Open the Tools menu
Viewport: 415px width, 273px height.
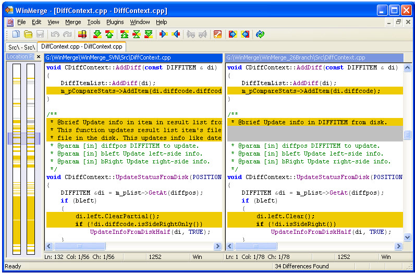(94, 22)
